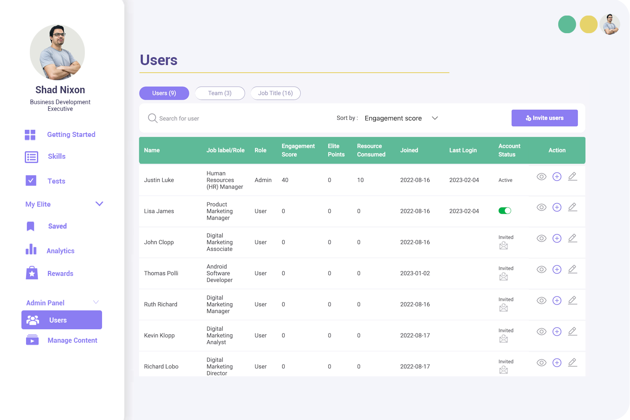Open Rewards via the sidebar bag icon
Viewport: 630px width, 420px height.
pos(32,273)
